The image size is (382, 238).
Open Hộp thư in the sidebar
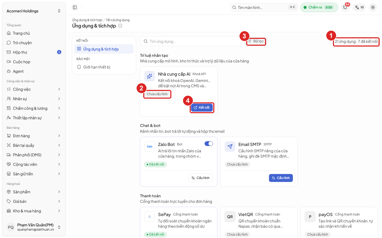(34, 52)
